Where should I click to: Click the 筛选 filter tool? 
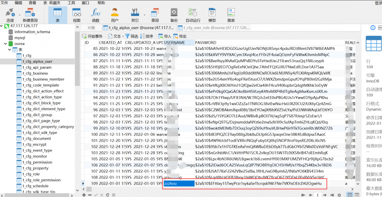(132, 36)
